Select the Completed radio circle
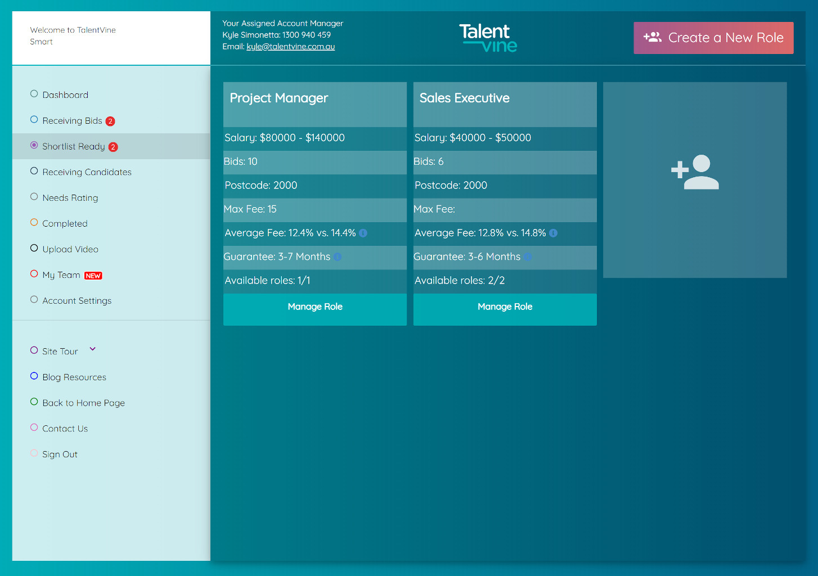The width and height of the screenshot is (818, 576). coord(34,223)
